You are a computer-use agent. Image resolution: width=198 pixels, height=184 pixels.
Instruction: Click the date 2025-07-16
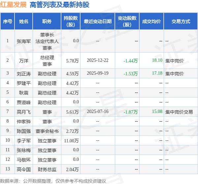98,111
